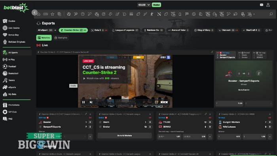This screenshot has height=156, width=277.
Task: Expand more sports toolbar dropdown arrow
Action: pyautogui.click(x=254, y=14)
